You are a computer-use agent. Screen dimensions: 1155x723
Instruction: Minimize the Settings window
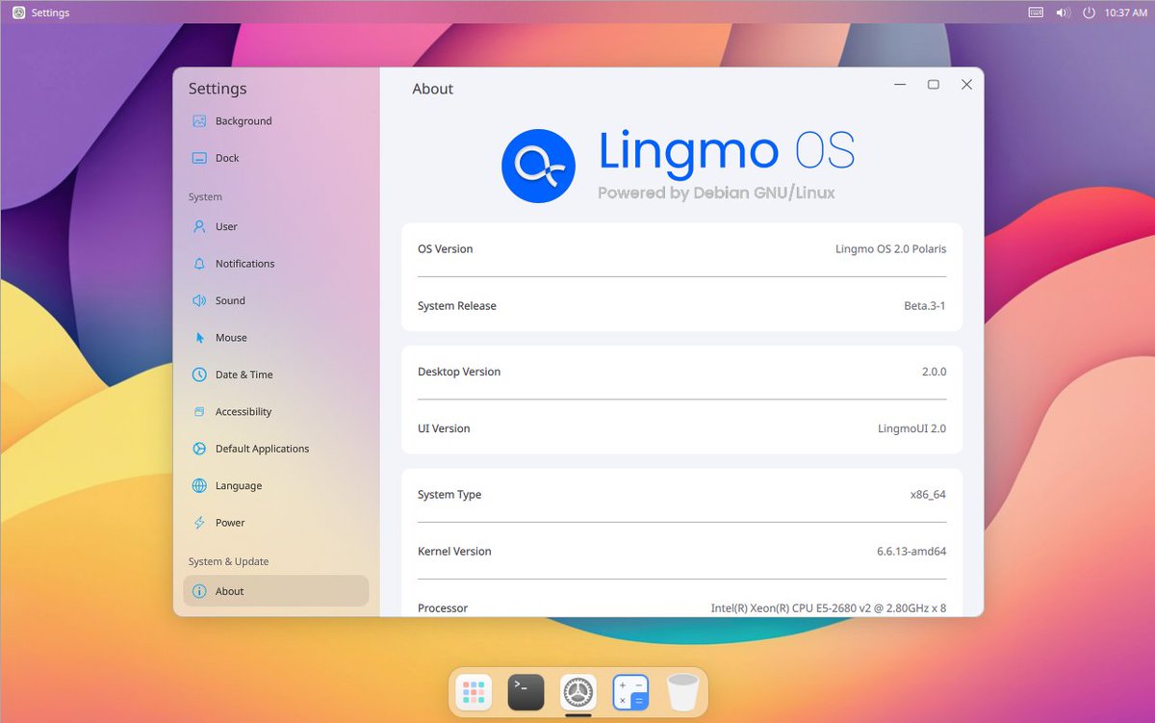900,85
